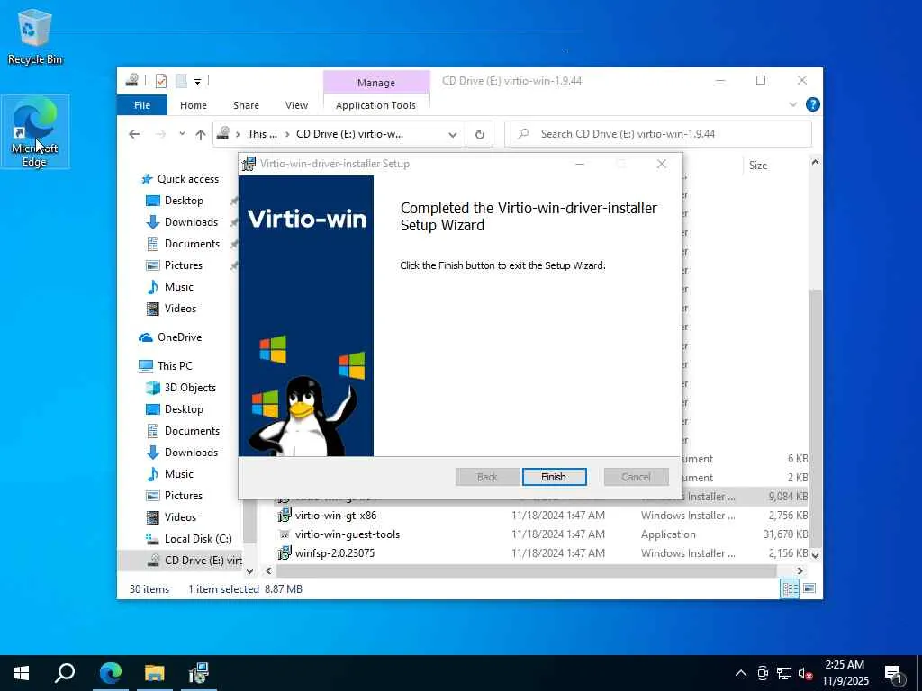Open Local Disk (C:) in navigation pane

[198, 539]
